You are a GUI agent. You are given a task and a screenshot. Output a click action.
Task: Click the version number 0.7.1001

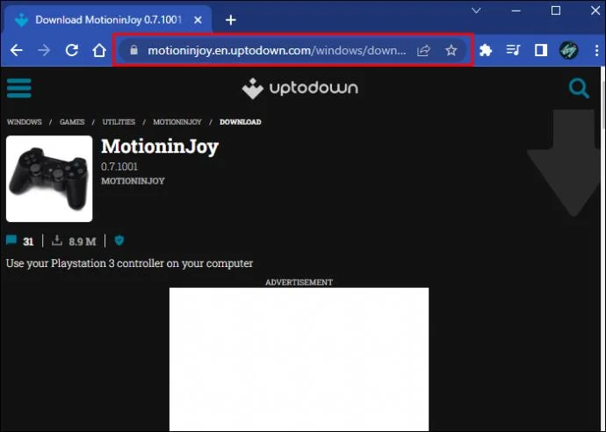[119, 167]
